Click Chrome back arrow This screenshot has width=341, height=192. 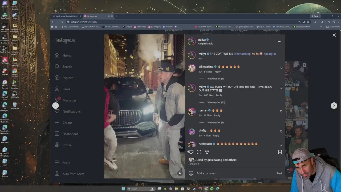click(x=53, y=22)
